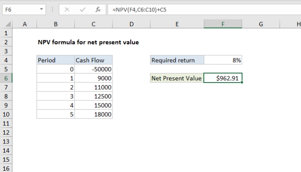Screen dimensions: 301x172
Task: Click the Period header cell
Action: click(x=56, y=60)
